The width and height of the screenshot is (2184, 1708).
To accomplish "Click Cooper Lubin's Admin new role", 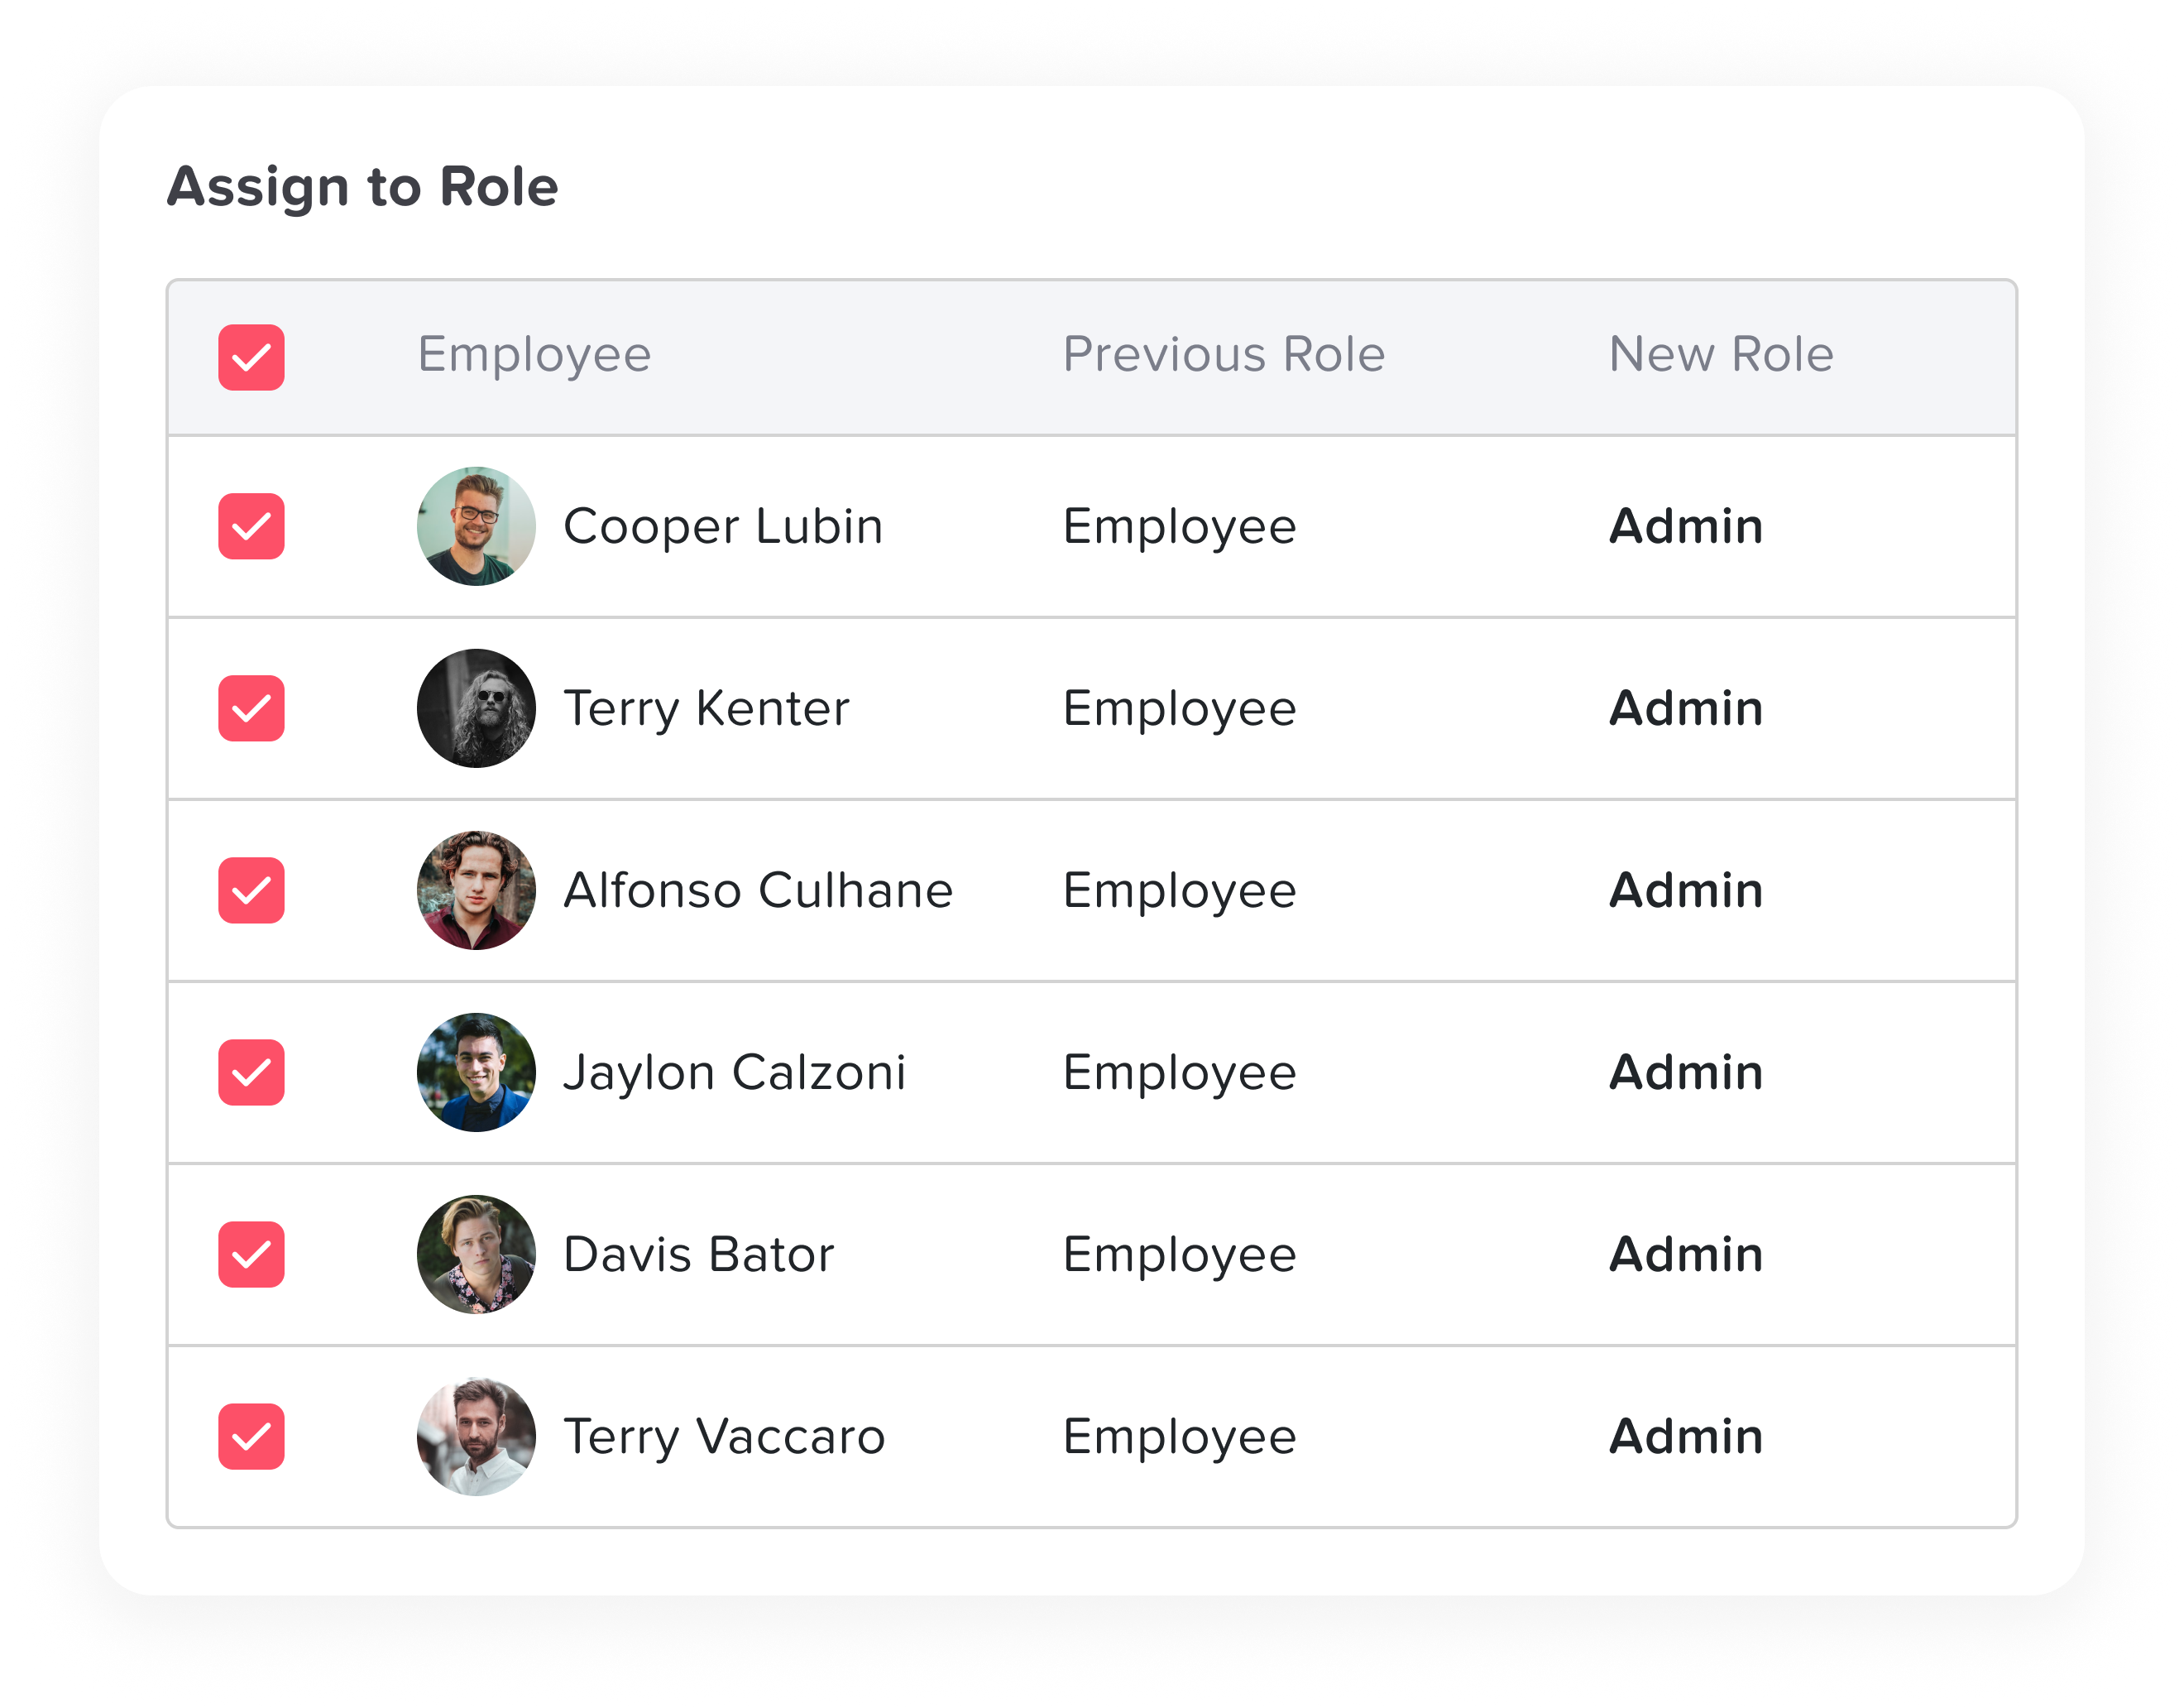I will 1685,526.
